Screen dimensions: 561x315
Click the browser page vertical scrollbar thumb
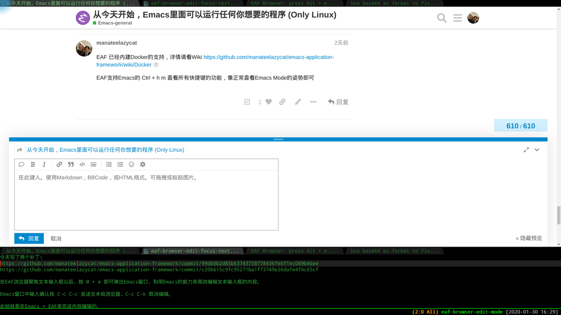(559, 215)
